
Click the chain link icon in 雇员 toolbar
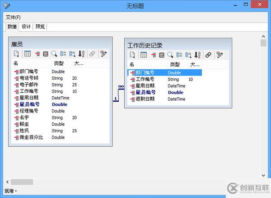92,54
